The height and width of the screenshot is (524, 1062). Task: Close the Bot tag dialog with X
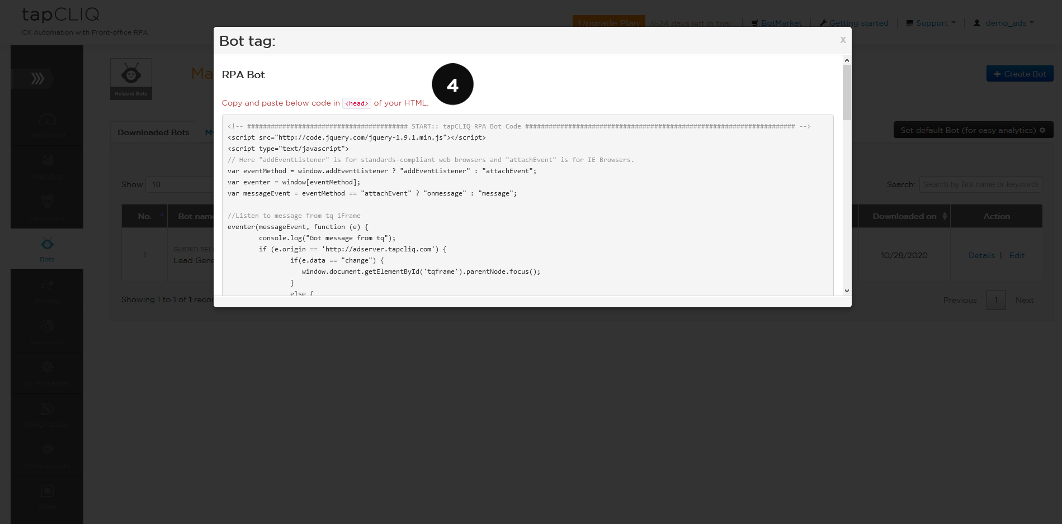(x=843, y=40)
